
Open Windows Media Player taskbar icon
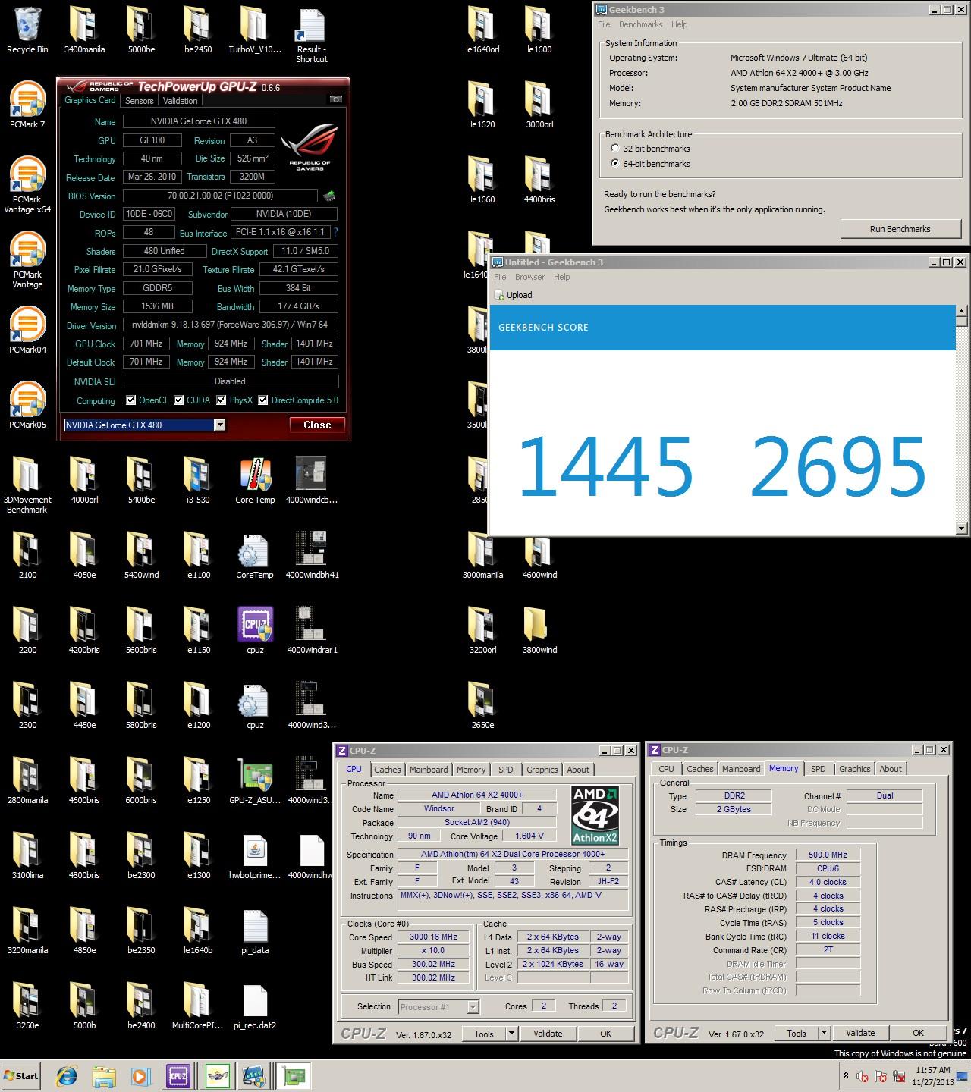point(140,1075)
